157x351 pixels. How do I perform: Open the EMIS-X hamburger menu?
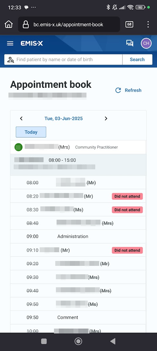click(x=10, y=44)
